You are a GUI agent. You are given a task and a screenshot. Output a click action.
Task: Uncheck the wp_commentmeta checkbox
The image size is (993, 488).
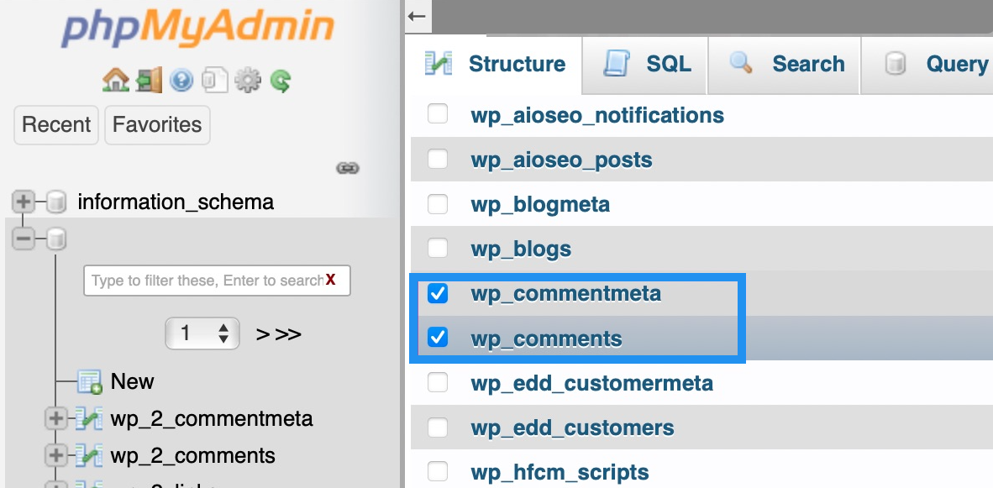point(438,293)
